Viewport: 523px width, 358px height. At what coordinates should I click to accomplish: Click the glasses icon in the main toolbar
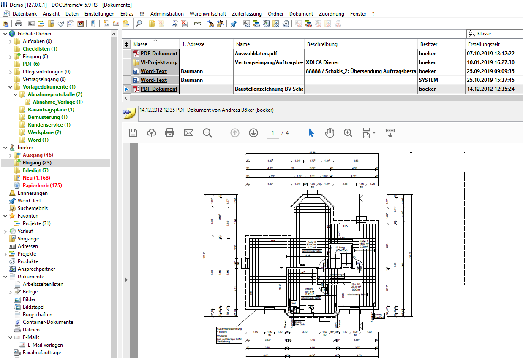click(198, 24)
